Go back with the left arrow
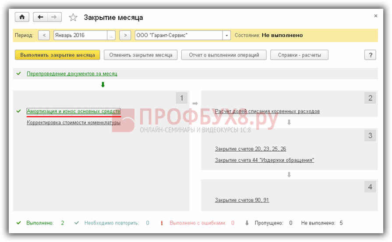This screenshot has width=392, height=242. point(41,17)
